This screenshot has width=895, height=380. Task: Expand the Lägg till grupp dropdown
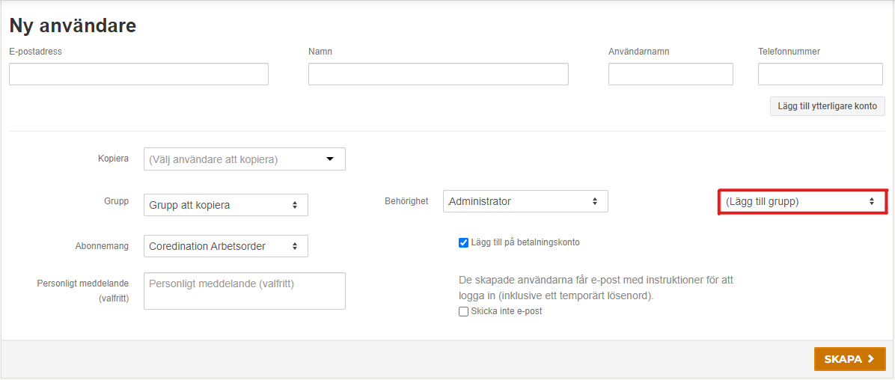click(802, 201)
